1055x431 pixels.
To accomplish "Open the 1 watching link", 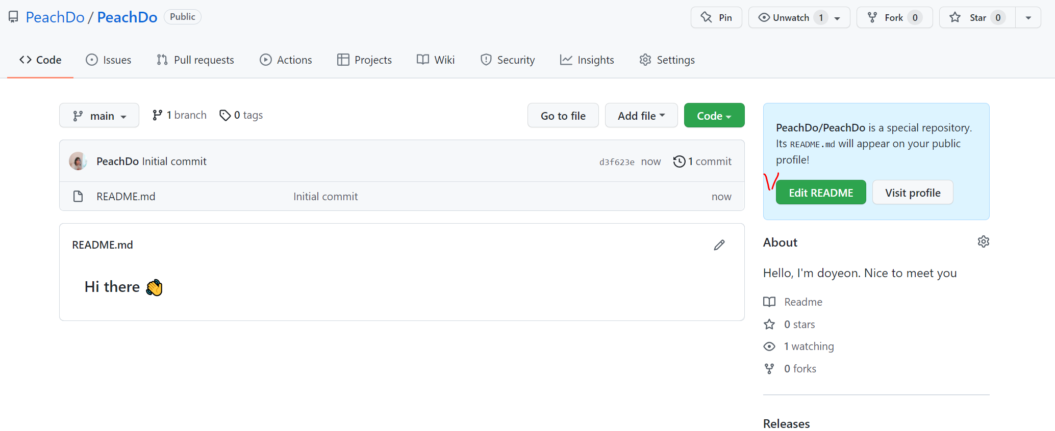I will point(809,346).
